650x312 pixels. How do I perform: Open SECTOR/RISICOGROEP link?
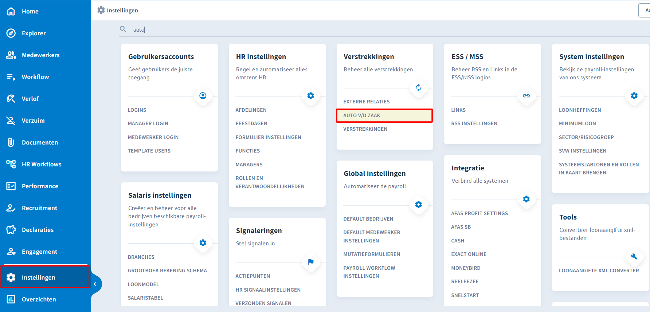click(x=586, y=137)
